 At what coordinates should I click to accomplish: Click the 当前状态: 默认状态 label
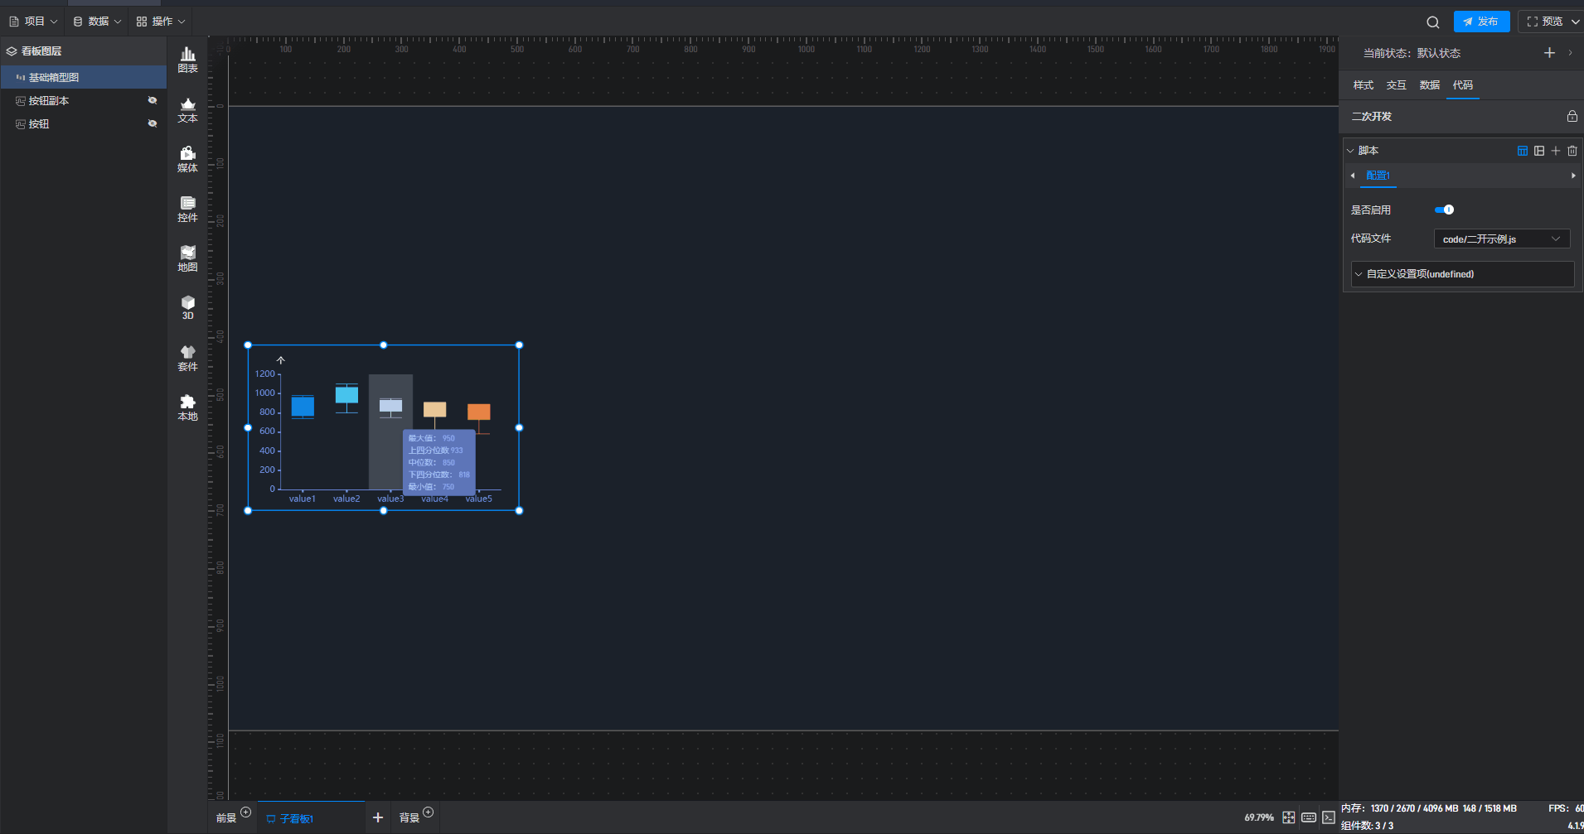pos(1412,53)
